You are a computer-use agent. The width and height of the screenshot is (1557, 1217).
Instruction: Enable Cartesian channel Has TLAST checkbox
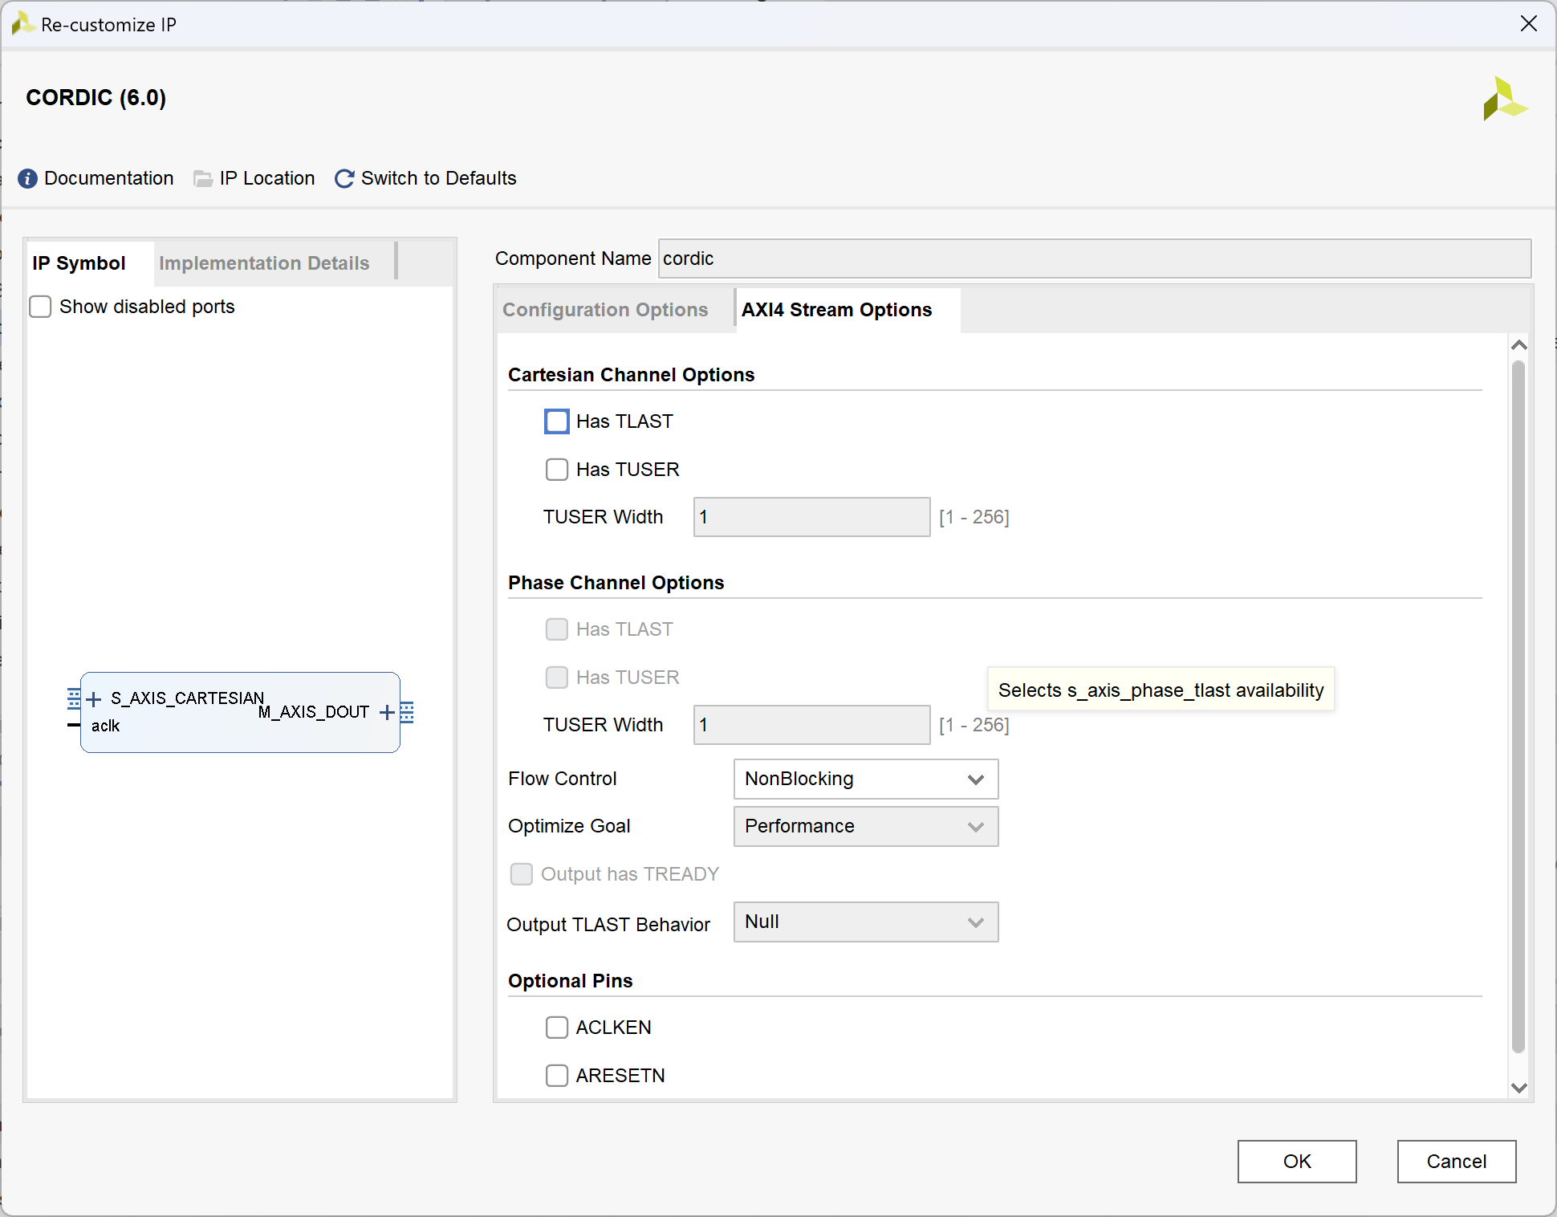pos(556,421)
